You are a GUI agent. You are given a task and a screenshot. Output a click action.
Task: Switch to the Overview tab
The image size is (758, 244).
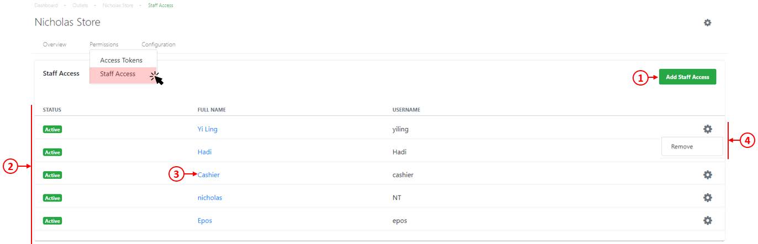coord(55,45)
